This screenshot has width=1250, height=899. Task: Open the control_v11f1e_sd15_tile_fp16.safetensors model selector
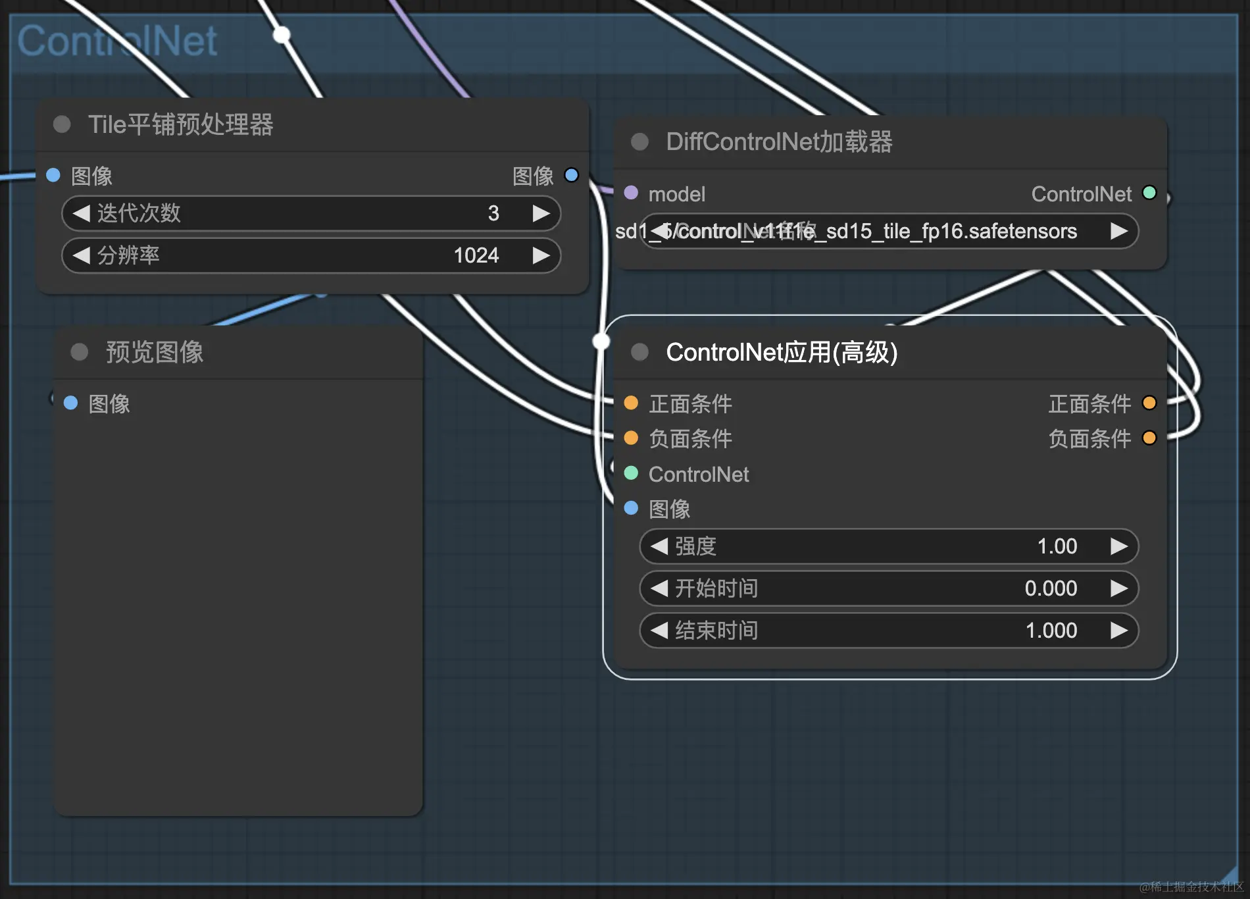click(x=889, y=231)
